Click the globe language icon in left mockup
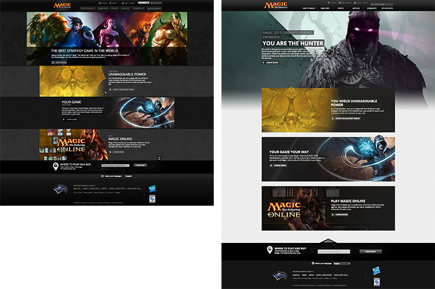Image resolution: width=435 pixels, height=289 pixels. point(103,176)
